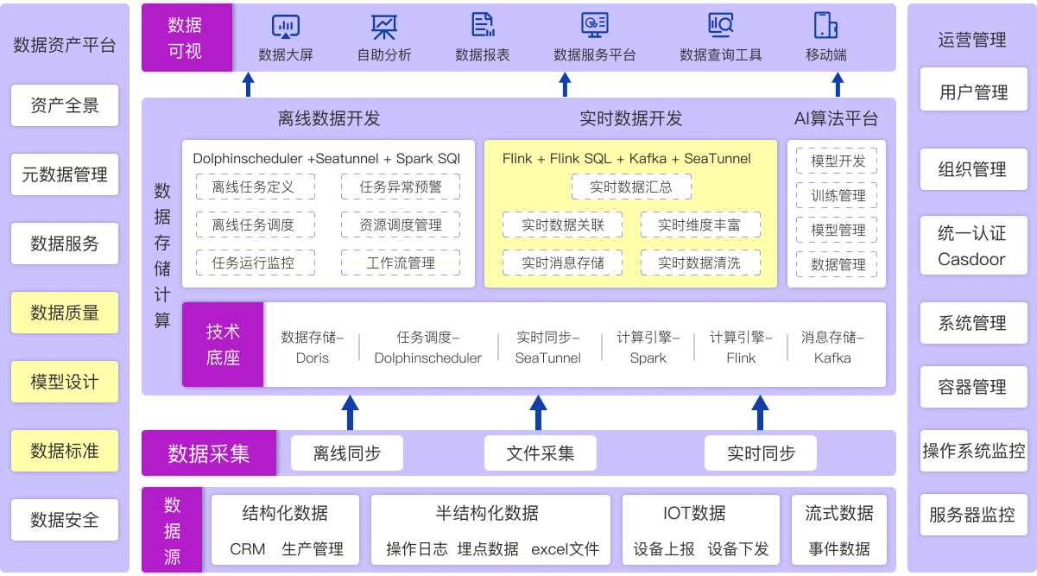The image size is (1037, 576).
Task: Open 用户管理 in 运营管理 panel
Action: (973, 92)
